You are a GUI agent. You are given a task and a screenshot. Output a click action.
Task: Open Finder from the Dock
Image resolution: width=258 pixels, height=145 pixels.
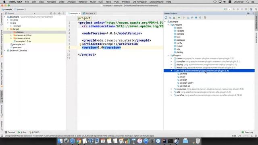[x=60, y=141]
